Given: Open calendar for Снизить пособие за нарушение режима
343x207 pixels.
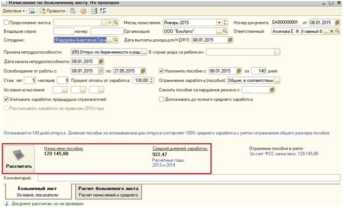Looking at the screenshot, I should (272, 90).
